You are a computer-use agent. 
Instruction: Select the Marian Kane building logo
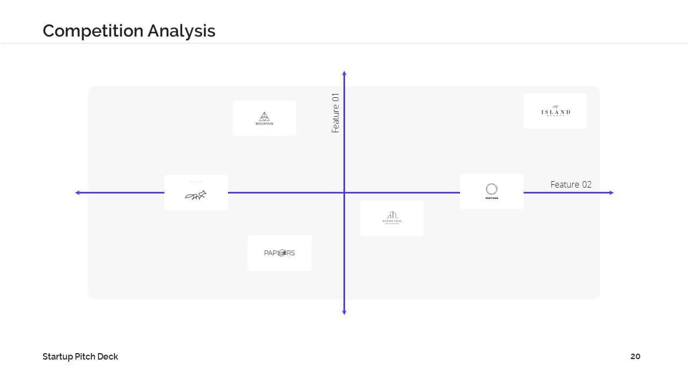(392, 218)
